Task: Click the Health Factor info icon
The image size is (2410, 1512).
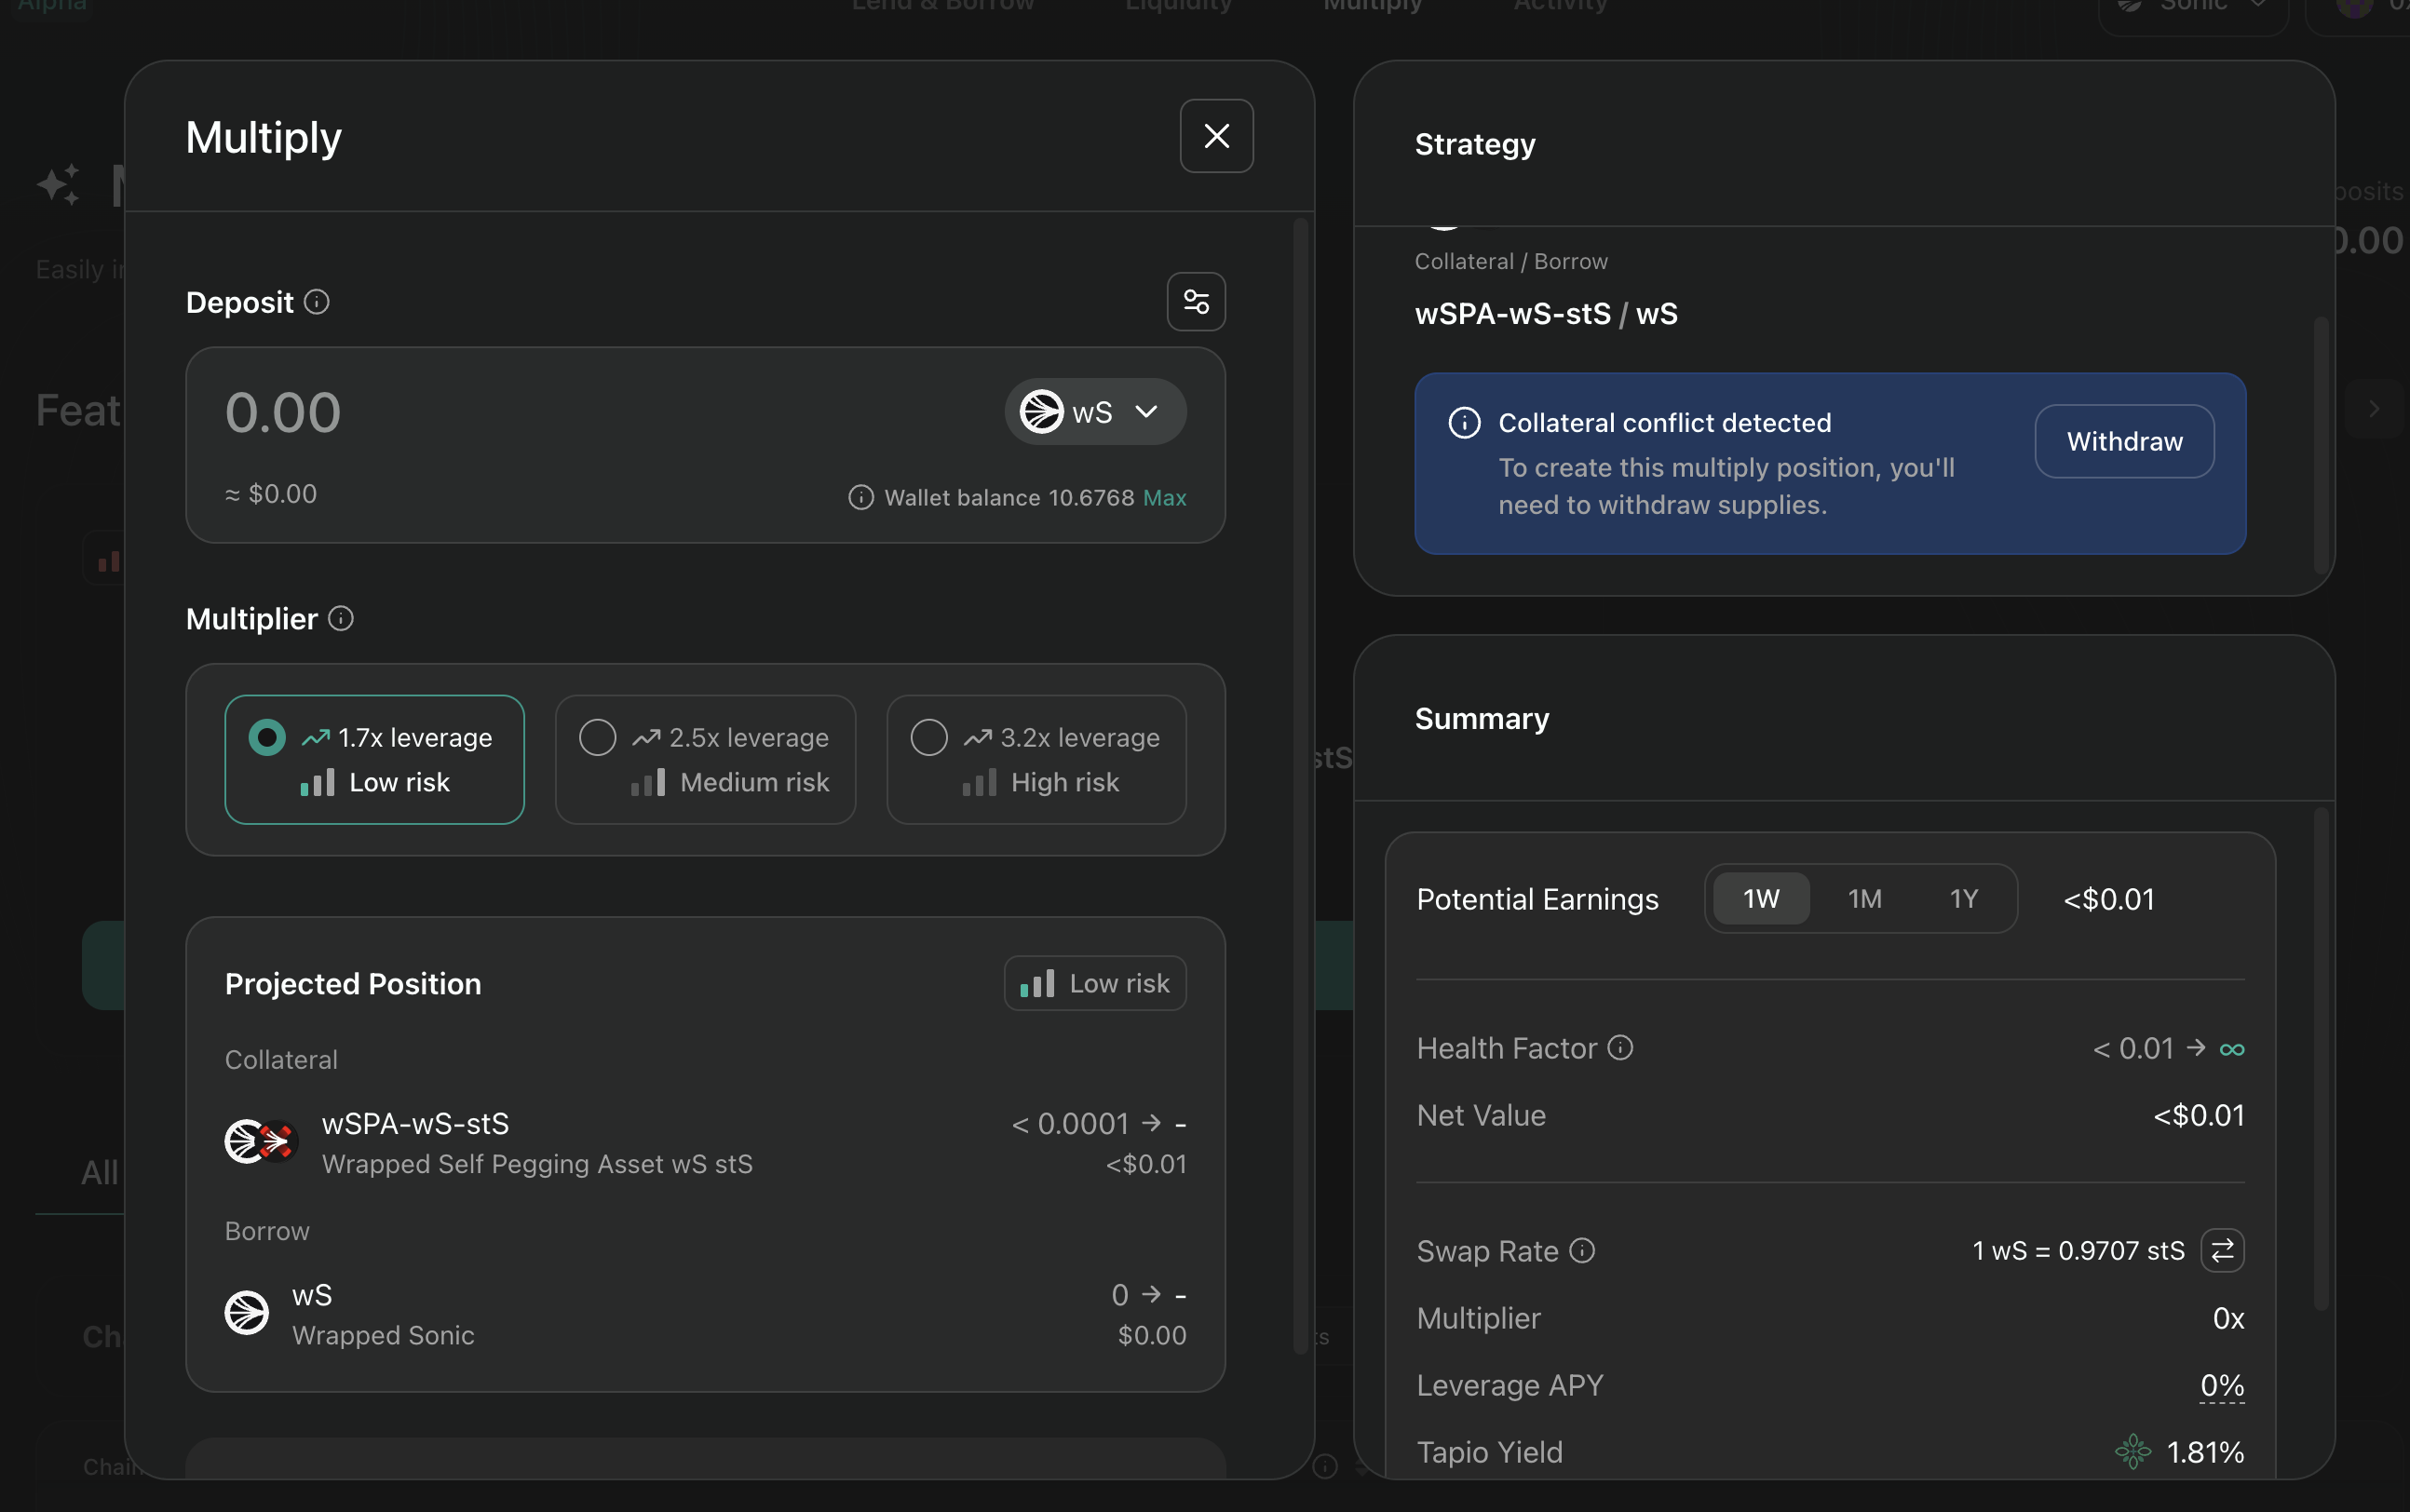Action: [x=1620, y=1048]
